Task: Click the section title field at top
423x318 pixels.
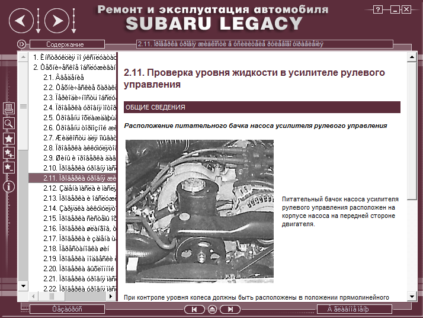Action: (265, 44)
